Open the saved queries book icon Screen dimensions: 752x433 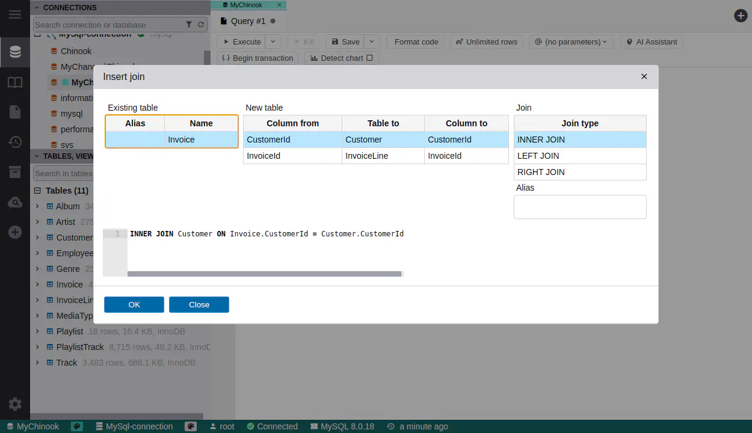pyautogui.click(x=15, y=82)
